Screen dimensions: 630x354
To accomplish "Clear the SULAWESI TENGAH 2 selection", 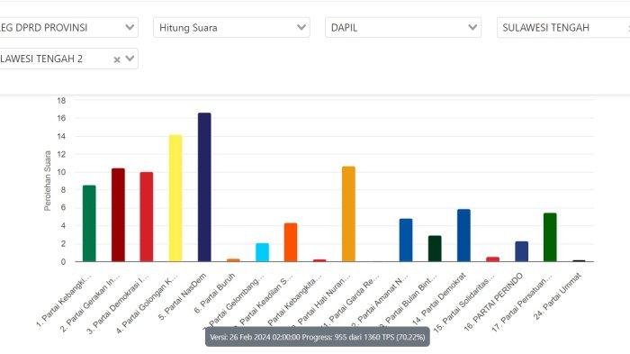I will (117, 59).
